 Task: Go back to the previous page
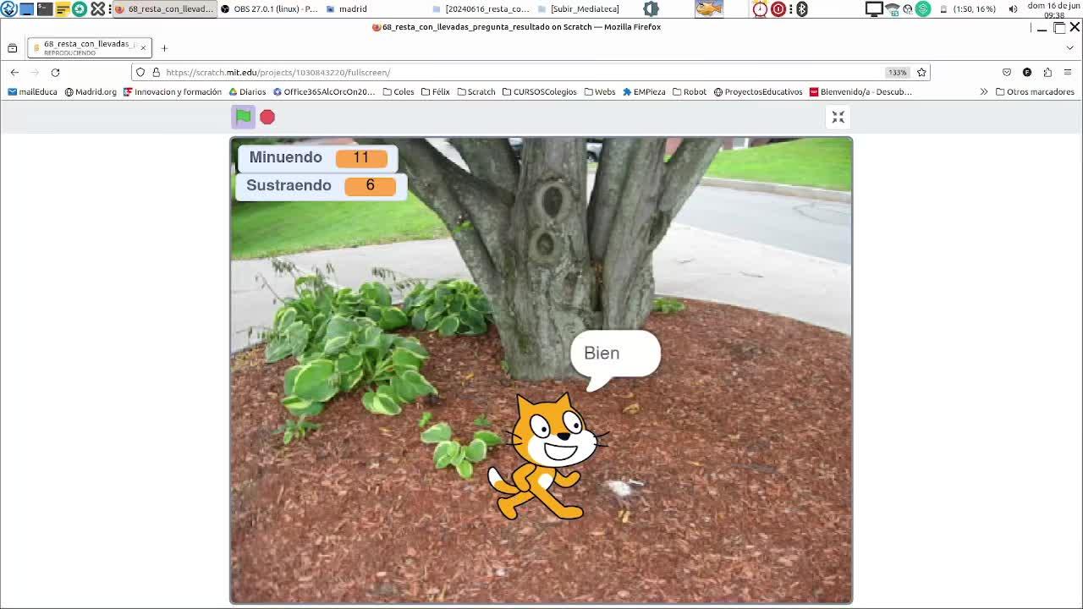coord(14,73)
